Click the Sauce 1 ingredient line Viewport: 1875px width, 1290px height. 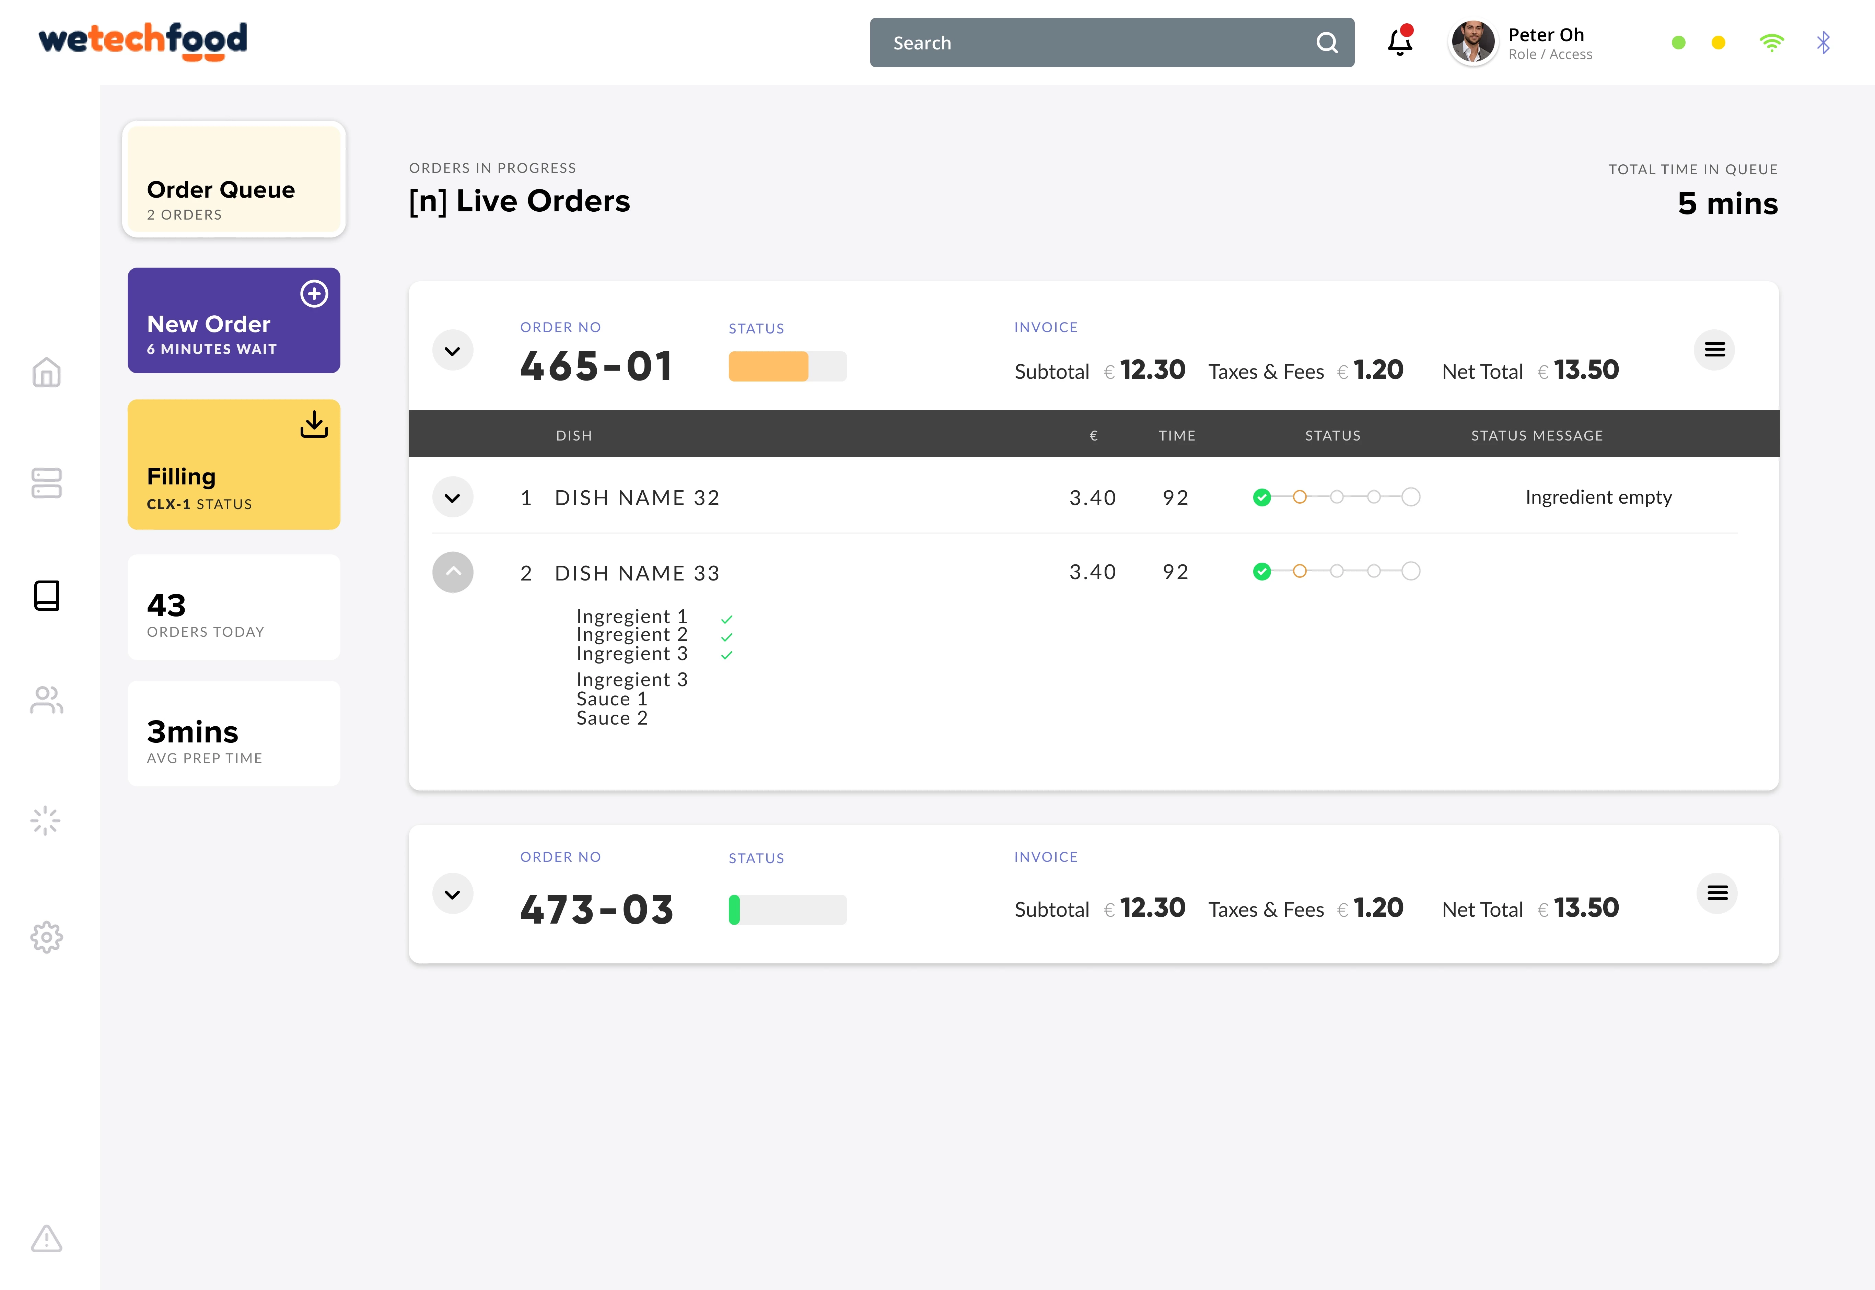pos(612,699)
